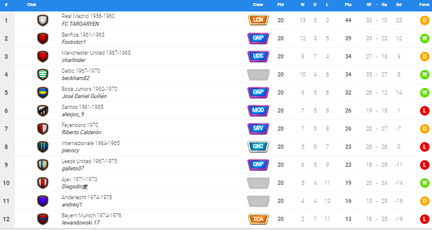Viewport: 432px width, 230px height.
Task: Click Santos' red L form indicator
Action: [x=425, y=111]
